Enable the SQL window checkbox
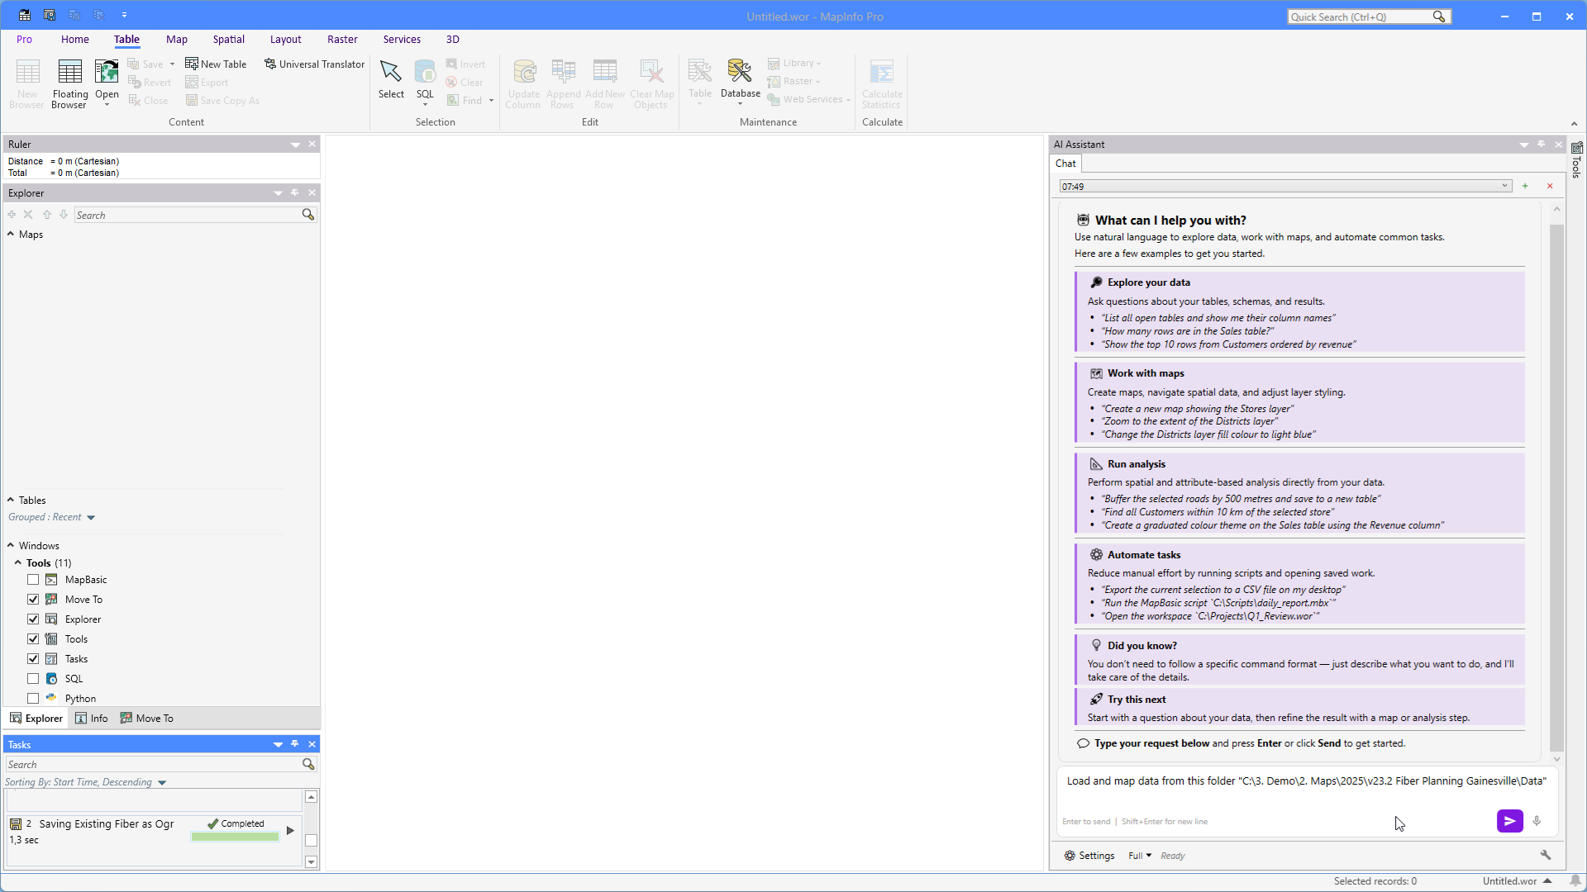This screenshot has width=1587, height=892. pyautogui.click(x=33, y=679)
